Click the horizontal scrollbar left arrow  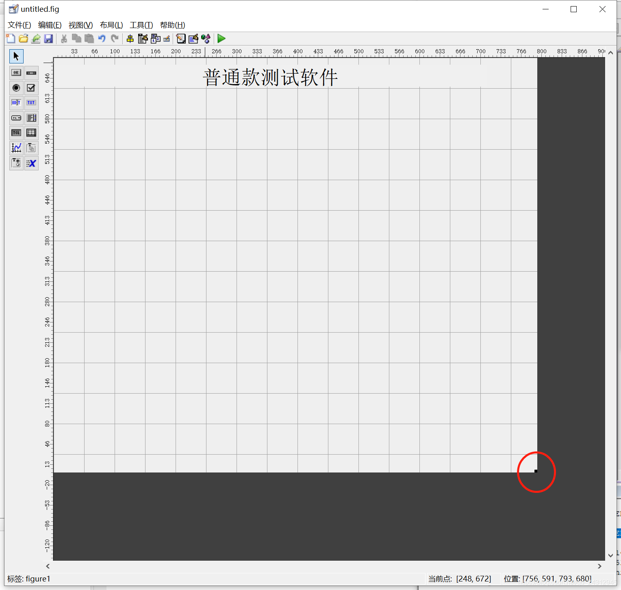pos(48,566)
